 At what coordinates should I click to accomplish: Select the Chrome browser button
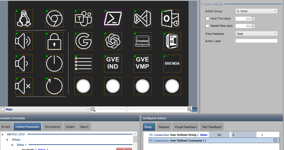[x=54, y=19]
